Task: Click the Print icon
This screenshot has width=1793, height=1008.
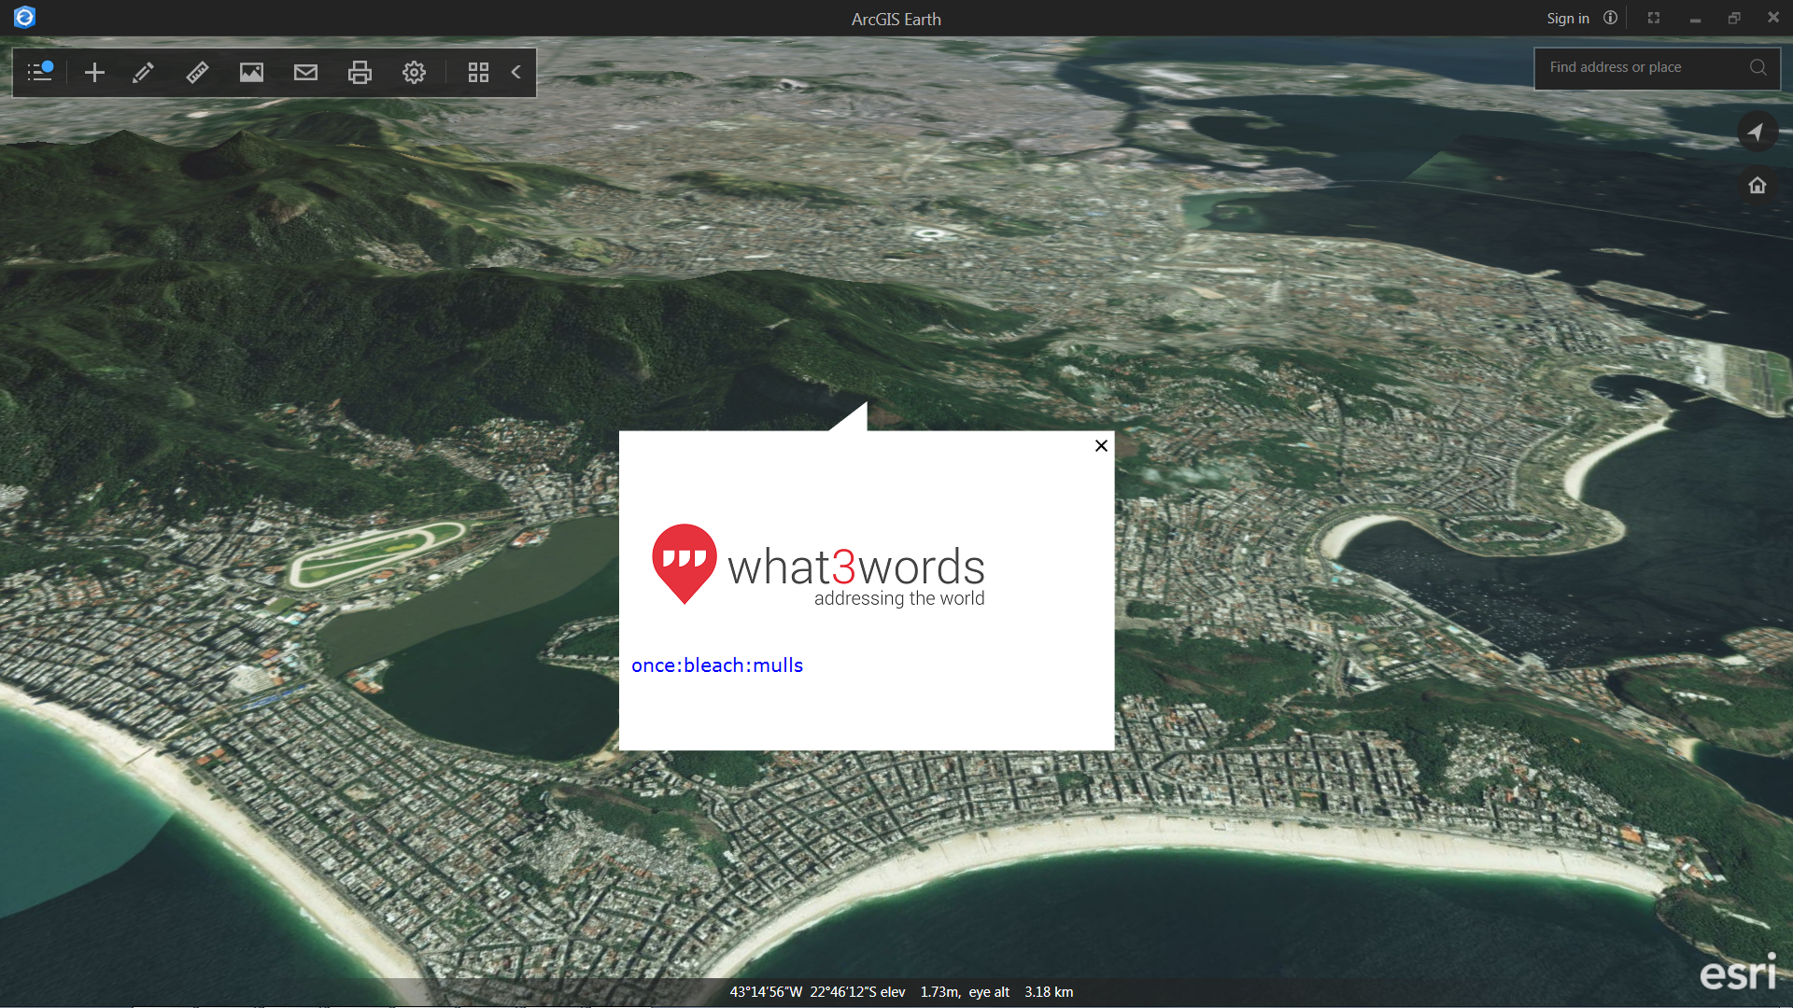Action: (x=360, y=72)
